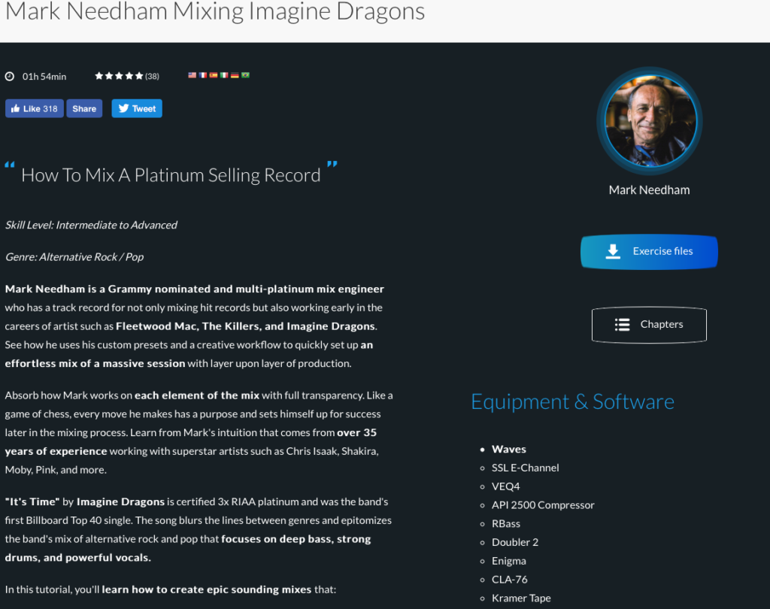The height and width of the screenshot is (609, 770).
Task: Click the "RBass" list item
Action: [506, 524]
